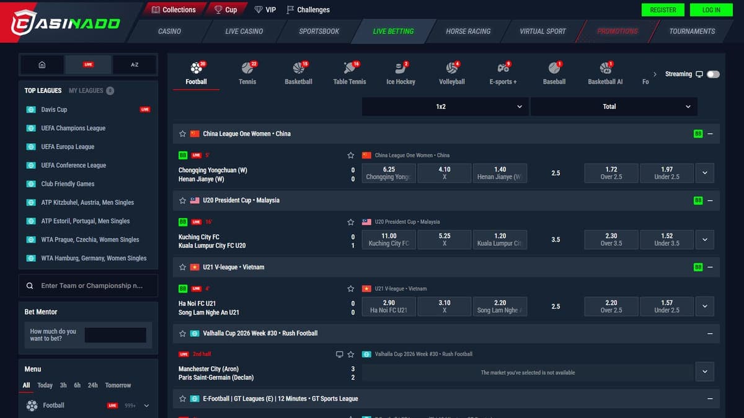Bet on Over 2.5 at 1.72

(611, 173)
